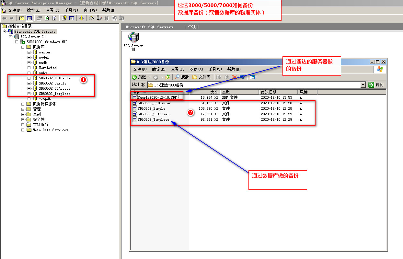Select the Sample2020-12-10.SDF file
The height and width of the screenshot is (259, 403).
pos(157,97)
